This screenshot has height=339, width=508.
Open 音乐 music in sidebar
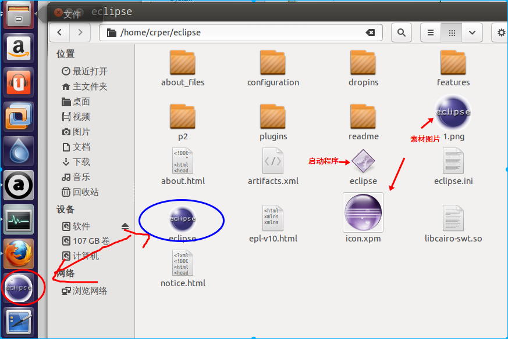[76, 177]
